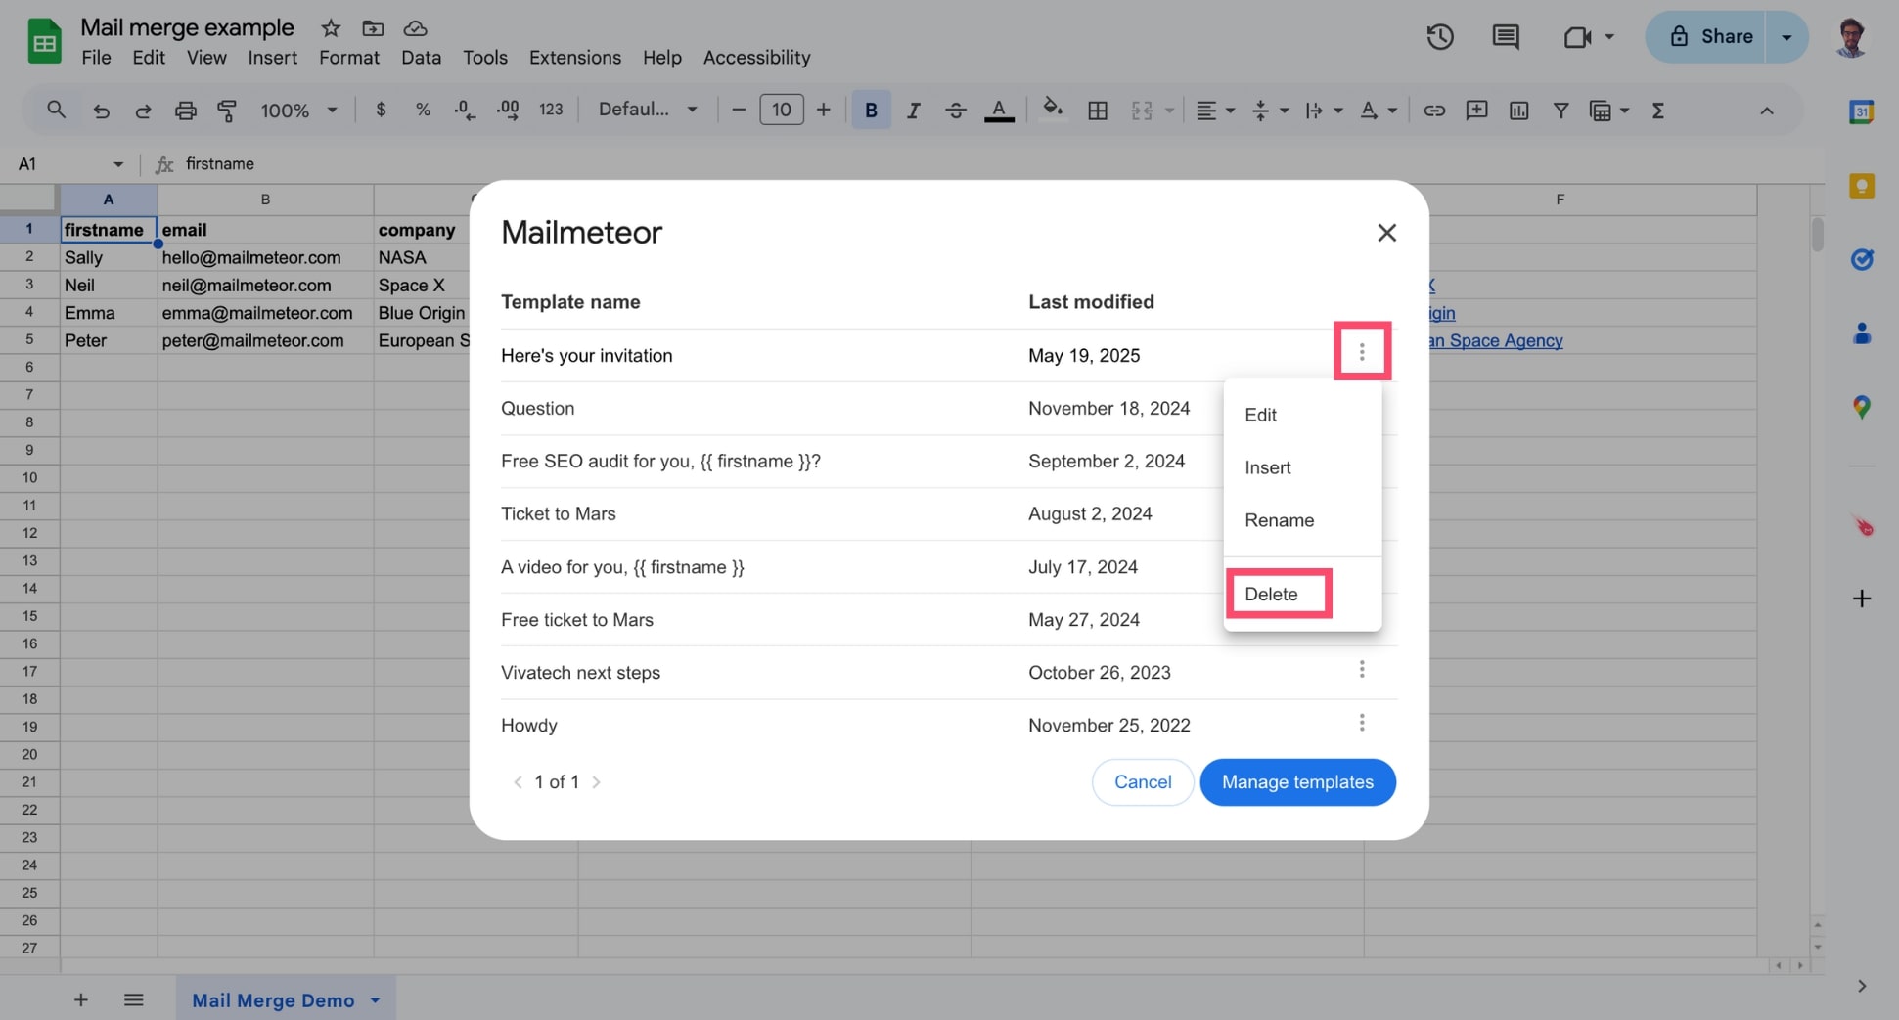The image size is (1899, 1020).
Task: Click the functions sigma icon
Action: coord(1658,111)
